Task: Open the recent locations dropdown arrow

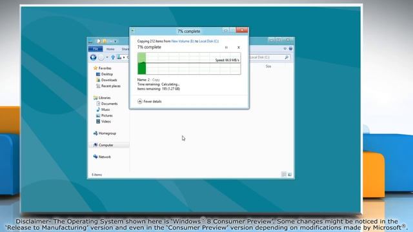Action: 107,57
